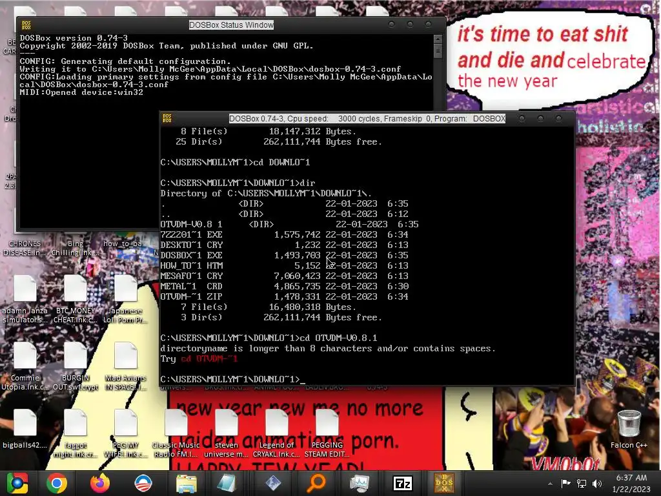Image resolution: width=661 pixels, height=496 pixels.
Task: Click the 7Z2201~1 EXE file row
Action: coord(284,234)
